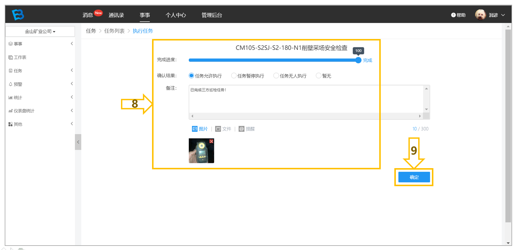The image size is (518, 250).
Task: Open the 帮助 help icon
Action: pyautogui.click(x=453, y=15)
